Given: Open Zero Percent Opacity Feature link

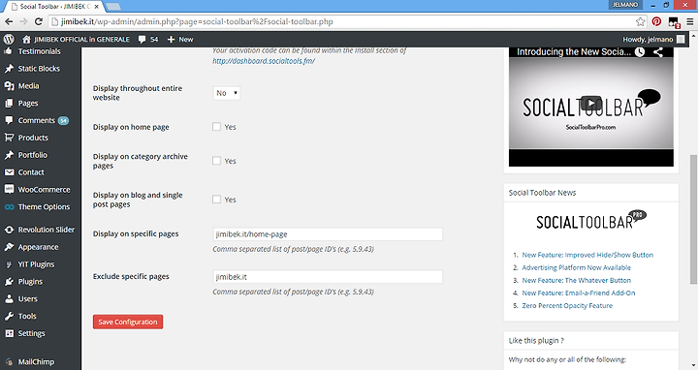Looking at the screenshot, I should pyautogui.click(x=567, y=305).
